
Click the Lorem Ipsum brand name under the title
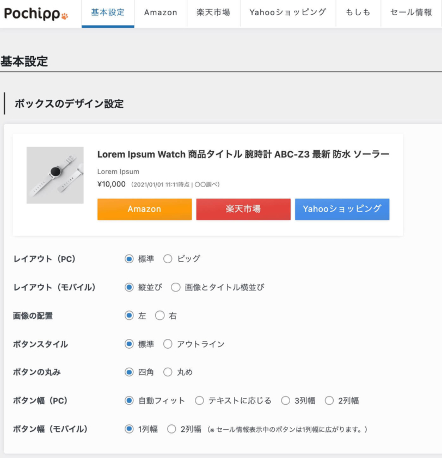(x=118, y=172)
